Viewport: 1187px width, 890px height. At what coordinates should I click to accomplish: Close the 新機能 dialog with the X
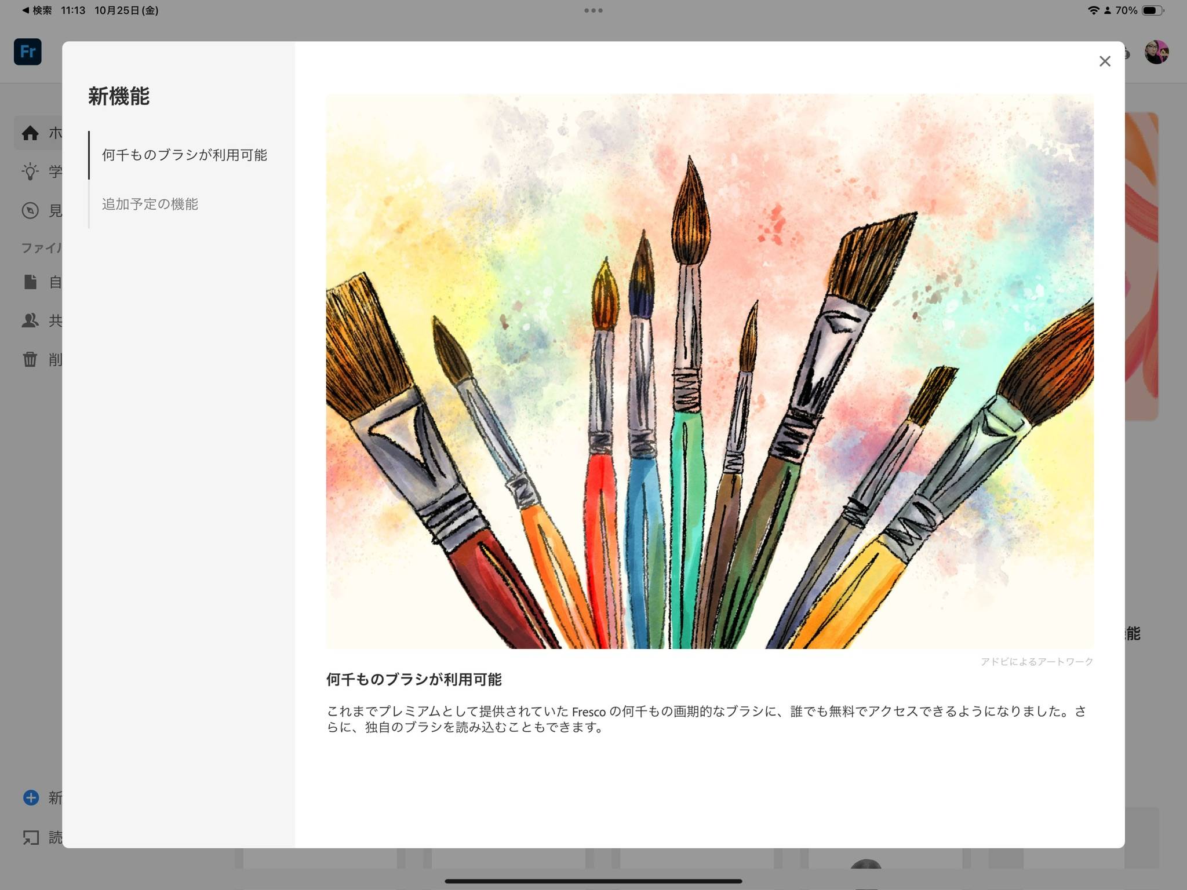tap(1105, 61)
